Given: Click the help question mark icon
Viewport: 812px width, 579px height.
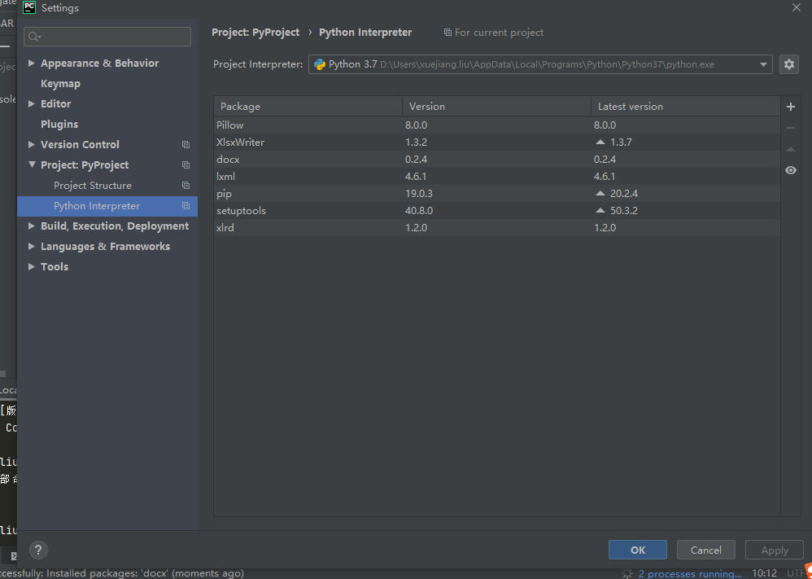Looking at the screenshot, I should coord(39,550).
